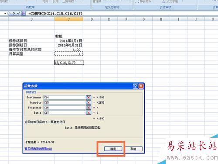Select column G header
The height and width of the screenshot is (164, 218).
coord(143,19)
